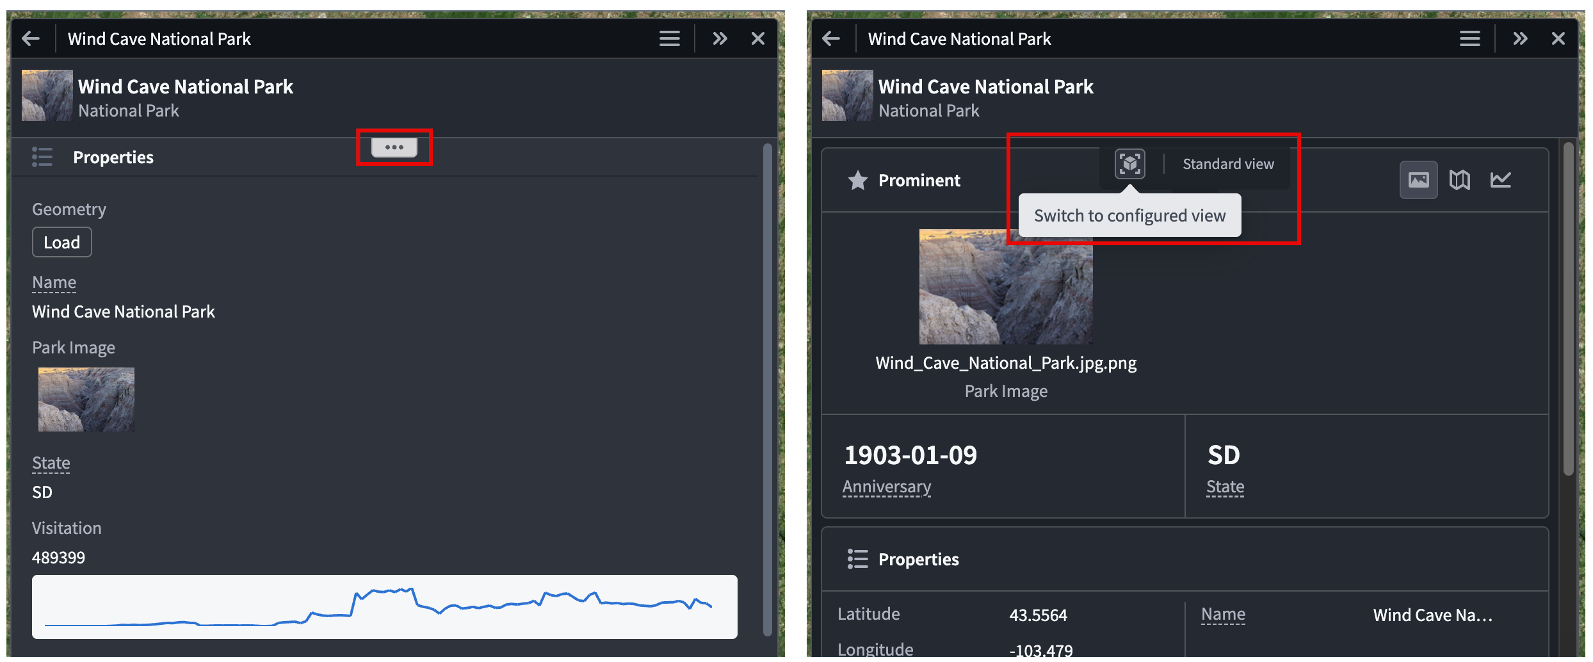This screenshot has width=1593, height=662.
Task: Click the right panel vertical scrollbar
Action: tap(1568, 309)
